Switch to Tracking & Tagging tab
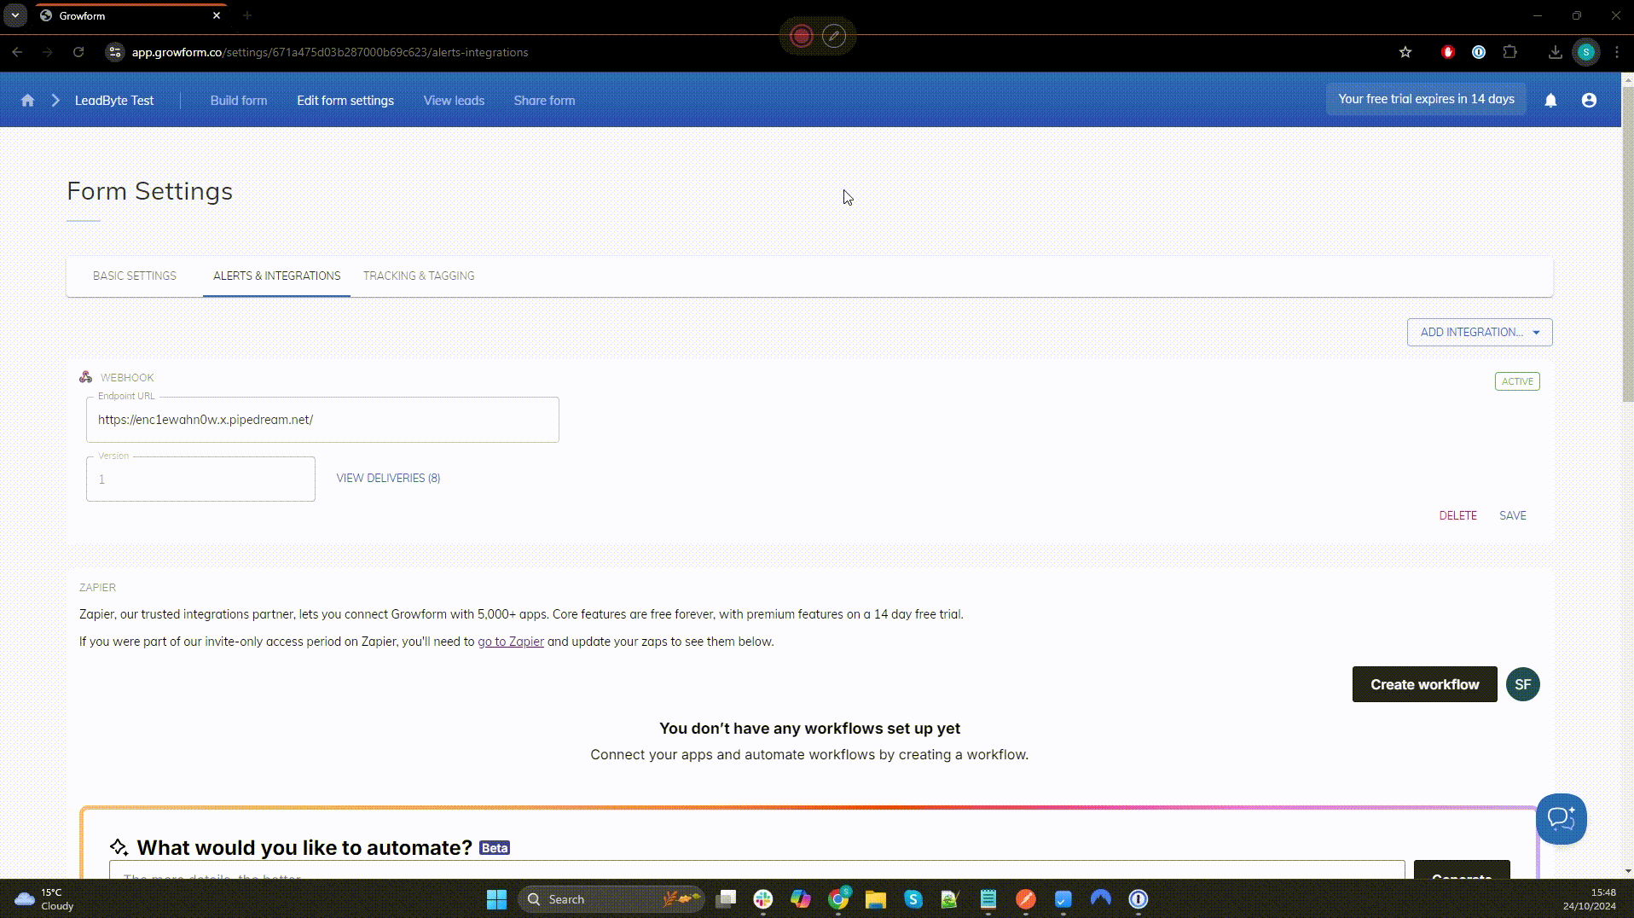1634x918 pixels. 419,276
